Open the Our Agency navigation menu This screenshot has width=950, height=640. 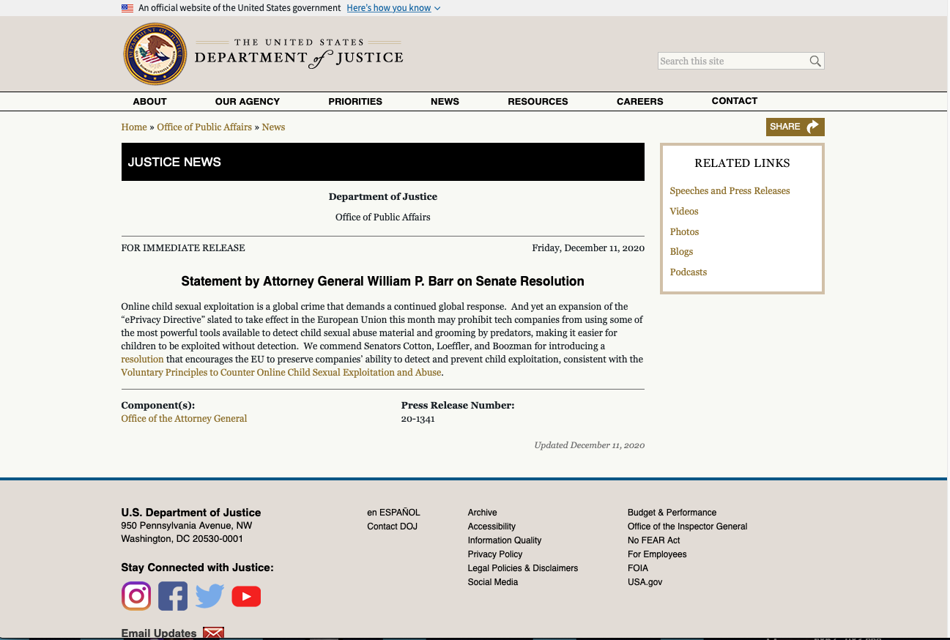tap(247, 102)
